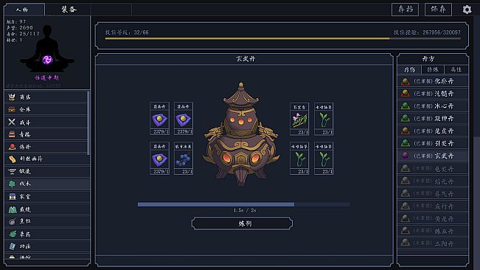Open the shop entry with crown icon

click(x=46, y=97)
